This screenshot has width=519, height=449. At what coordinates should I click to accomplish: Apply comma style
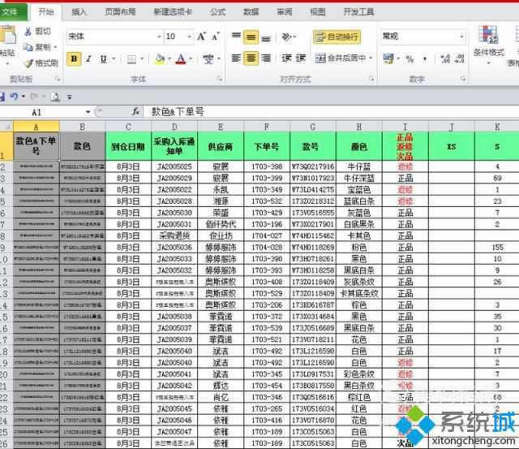425,59
